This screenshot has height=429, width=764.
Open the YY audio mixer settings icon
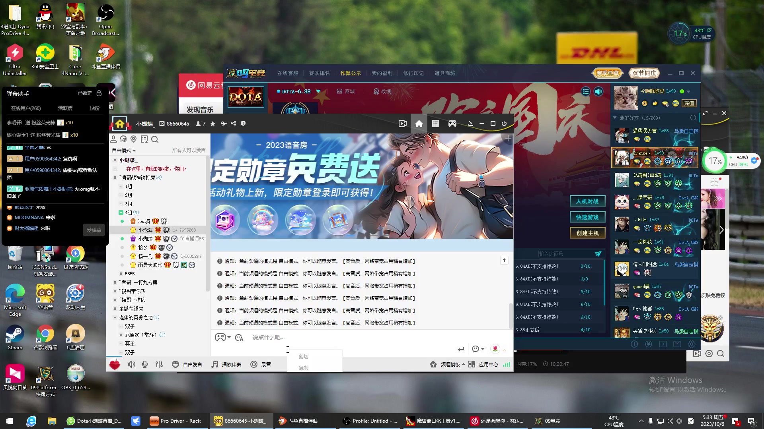pos(159,364)
